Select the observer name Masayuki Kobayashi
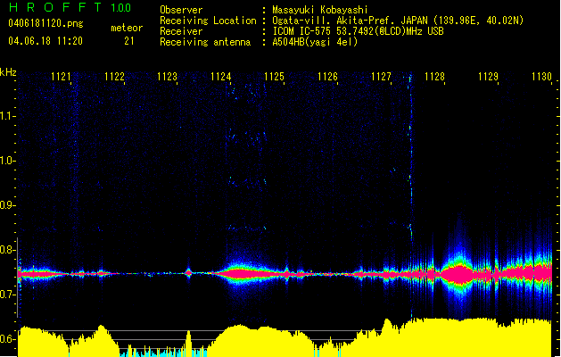The image size is (561, 357). click(x=320, y=10)
